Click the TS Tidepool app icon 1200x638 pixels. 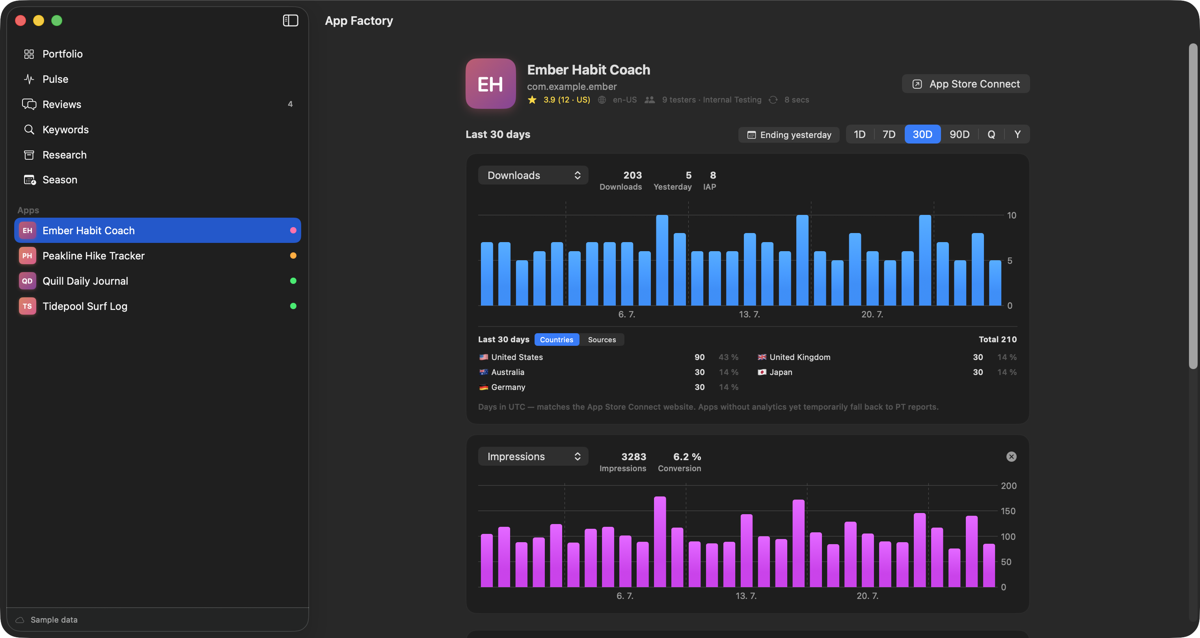(28, 306)
